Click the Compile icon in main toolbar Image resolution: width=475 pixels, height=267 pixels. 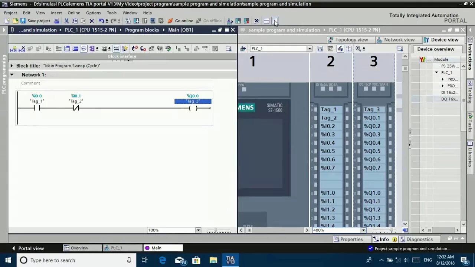(128, 21)
